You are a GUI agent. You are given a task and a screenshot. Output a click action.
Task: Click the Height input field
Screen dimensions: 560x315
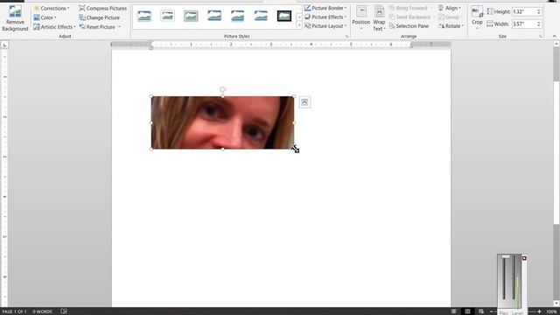[x=524, y=11]
